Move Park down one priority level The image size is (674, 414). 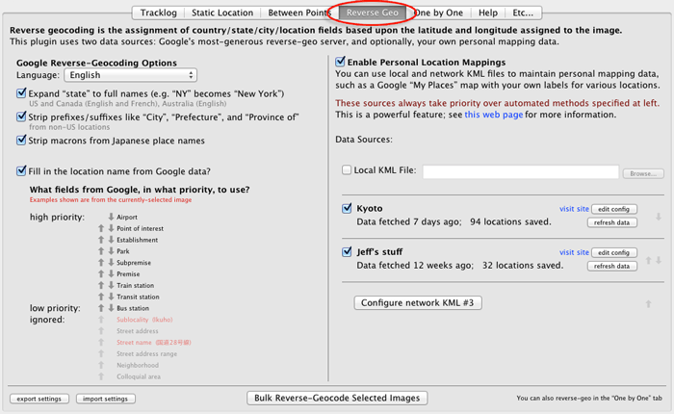tap(111, 251)
